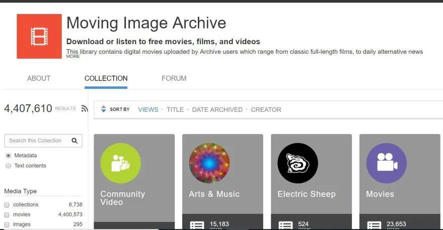
Task: Open the Community Video collection title
Action: [123, 198]
